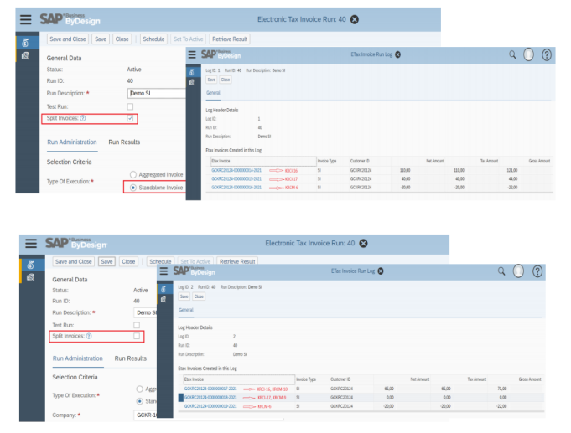Tick the empty Split Invoices checkbox in the lower form
Image resolution: width=571 pixels, height=433 pixels.
pyautogui.click(x=137, y=336)
